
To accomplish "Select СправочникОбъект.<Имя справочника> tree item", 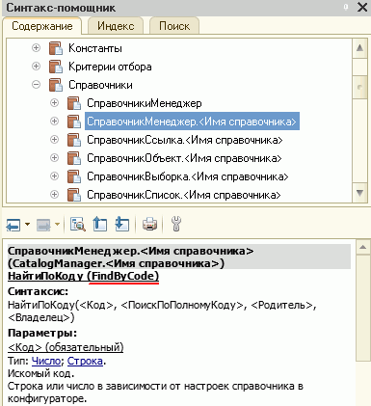I will coord(184,158).
